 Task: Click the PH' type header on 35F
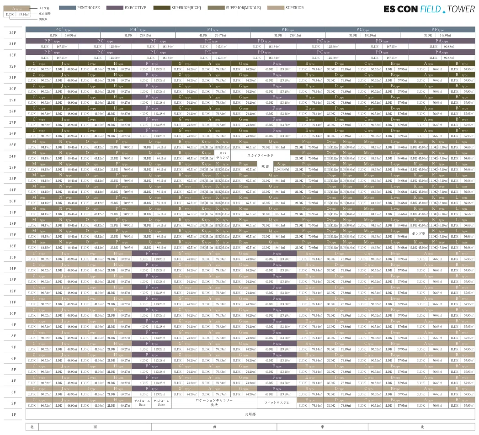click(138, 30)
